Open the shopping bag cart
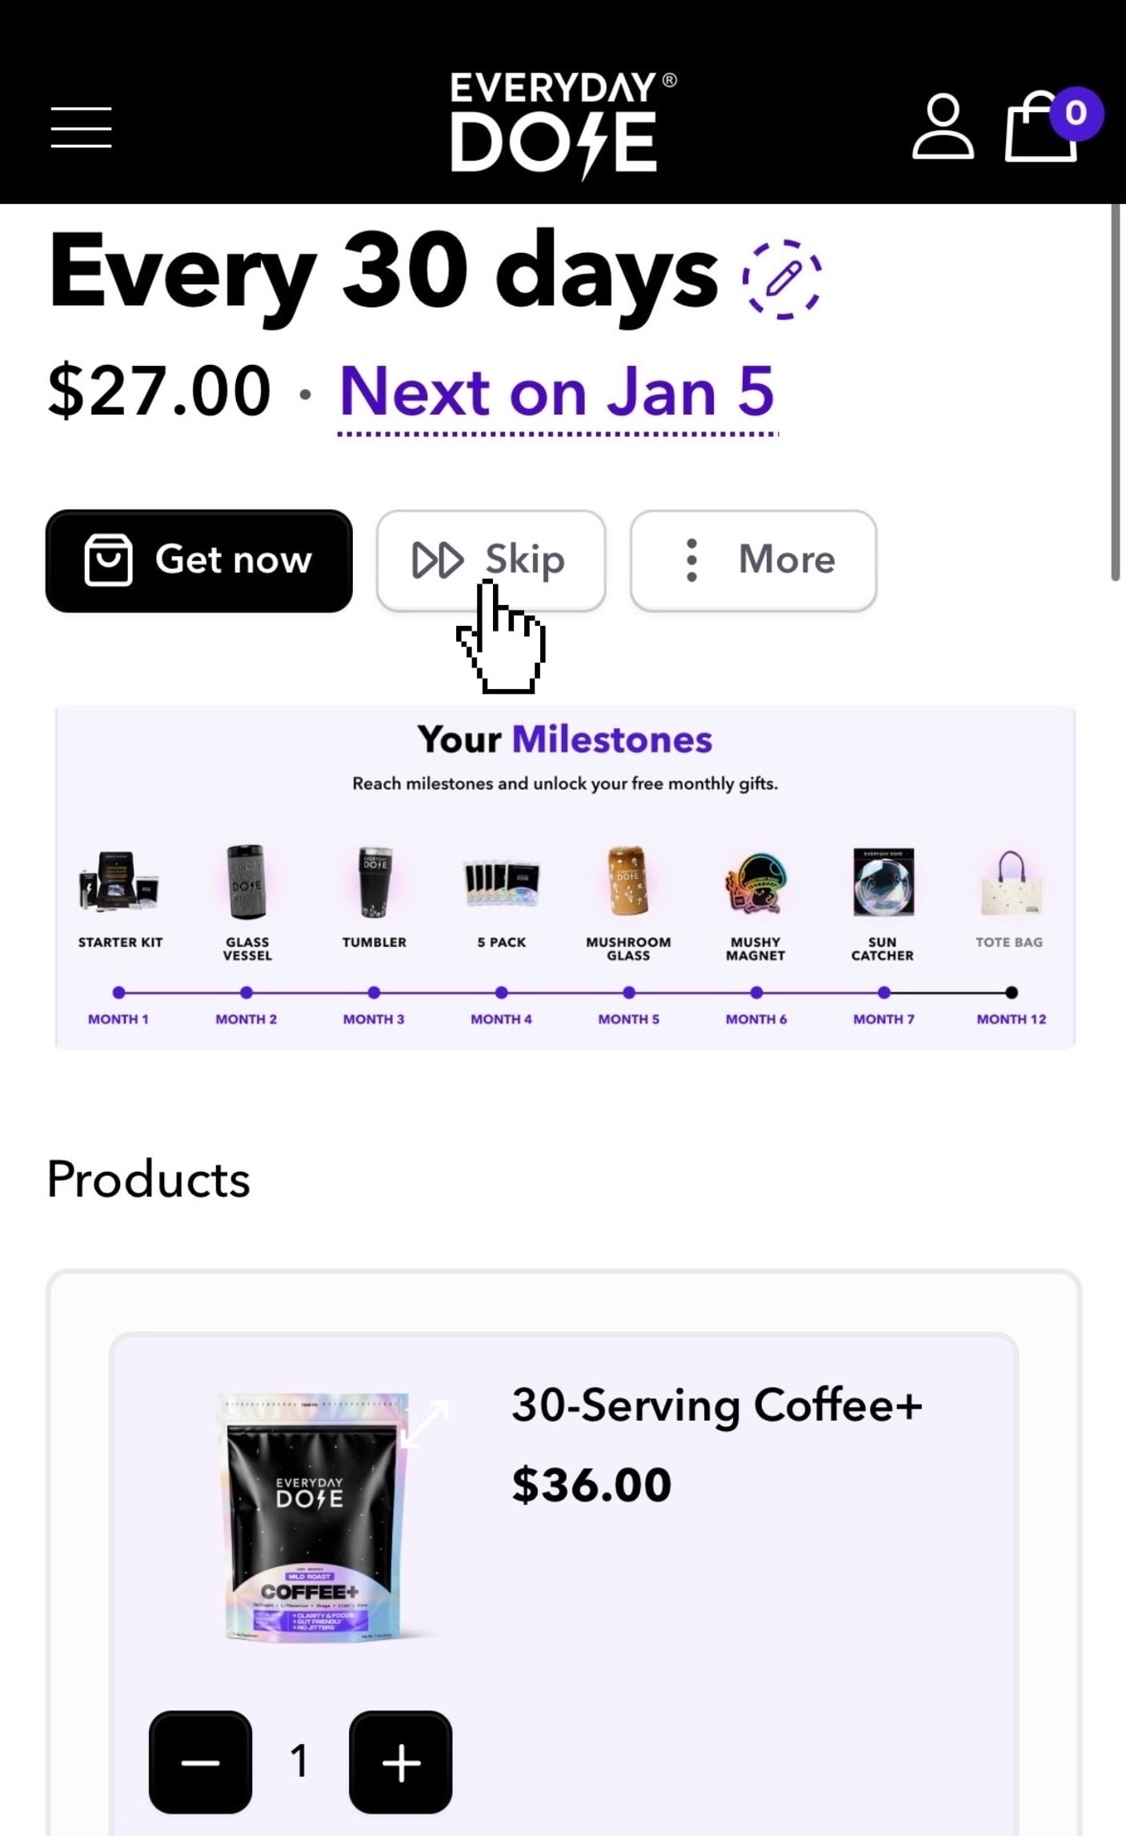 coord(1041,127)
